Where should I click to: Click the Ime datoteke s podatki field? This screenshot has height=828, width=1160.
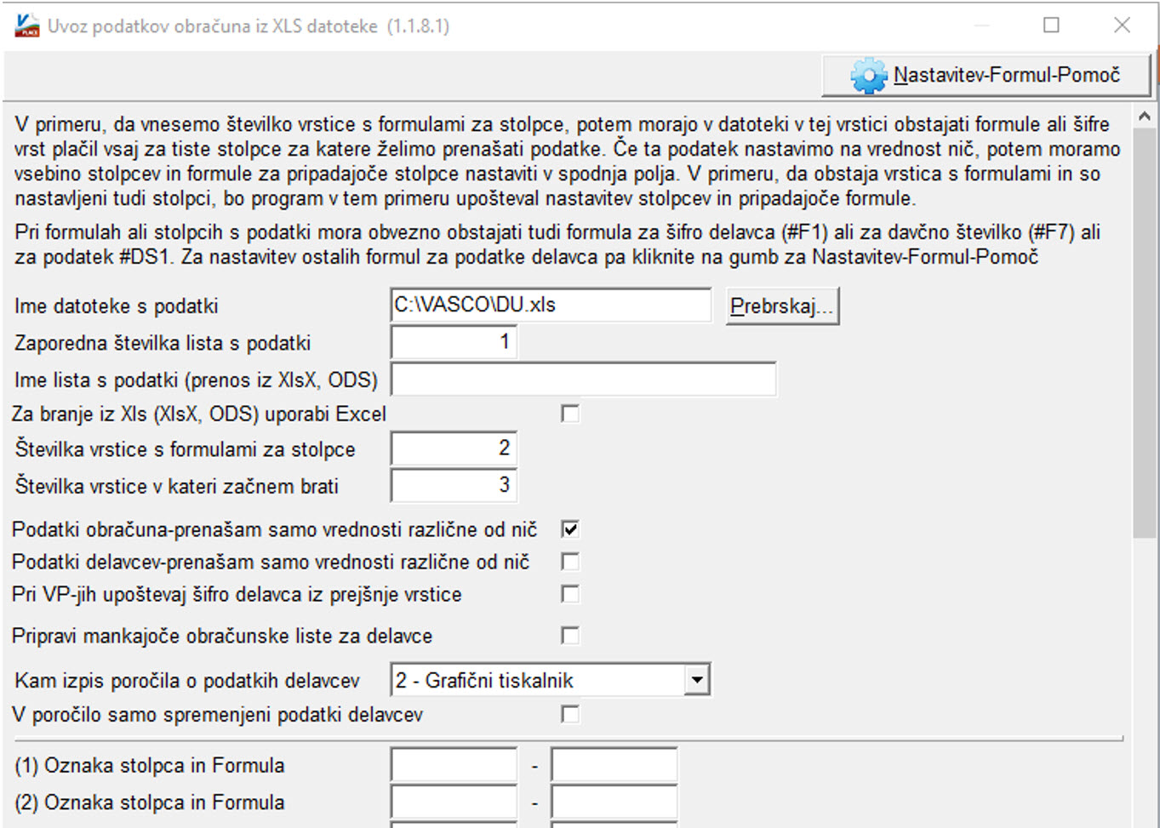tap(551, 305)
